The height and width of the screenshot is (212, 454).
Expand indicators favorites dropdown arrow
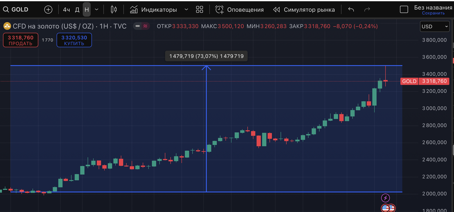click(186, 9)
